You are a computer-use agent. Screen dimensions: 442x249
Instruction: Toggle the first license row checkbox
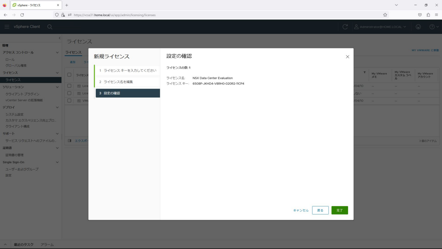coord(69,86)
